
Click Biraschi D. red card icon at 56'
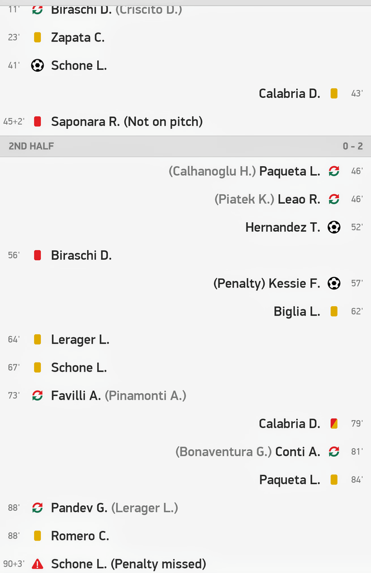tap(37, 256)
